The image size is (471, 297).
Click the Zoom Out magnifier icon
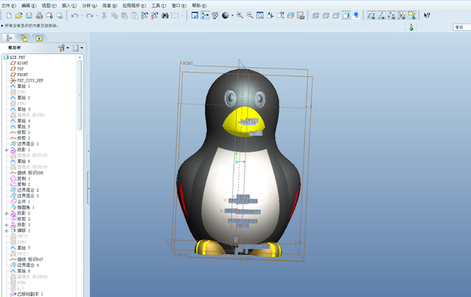tap(249, 15)
